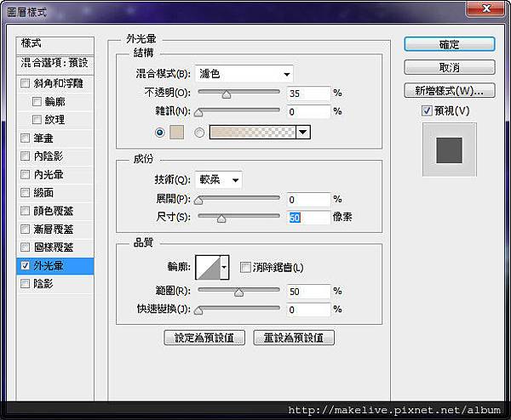Click the 範圍 value field showing 50
Viewport: 511px width, 420px height.
click(308, 292)
